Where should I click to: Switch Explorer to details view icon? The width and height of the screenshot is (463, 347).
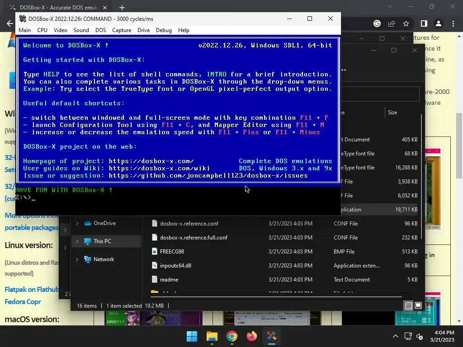tap(408, 306)
